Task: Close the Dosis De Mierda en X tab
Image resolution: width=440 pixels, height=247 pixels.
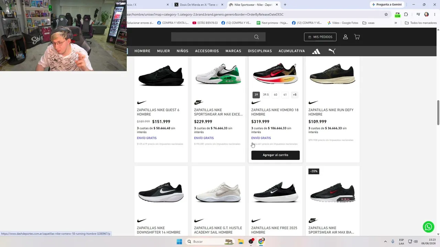Action: point(222,5)
